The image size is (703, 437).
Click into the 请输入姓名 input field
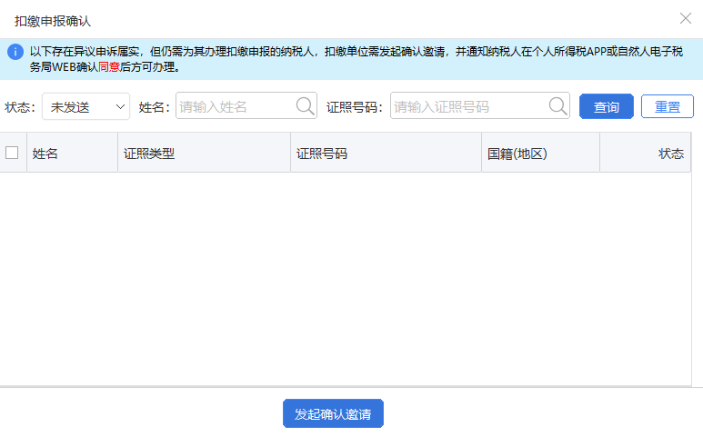(x=246, y=105)
